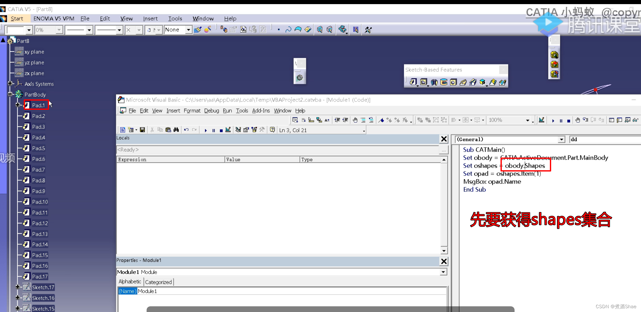Stop the macro with Reset in Standard toolbar
This screenshot has height=312, width=641.
[x=221, y=130]
